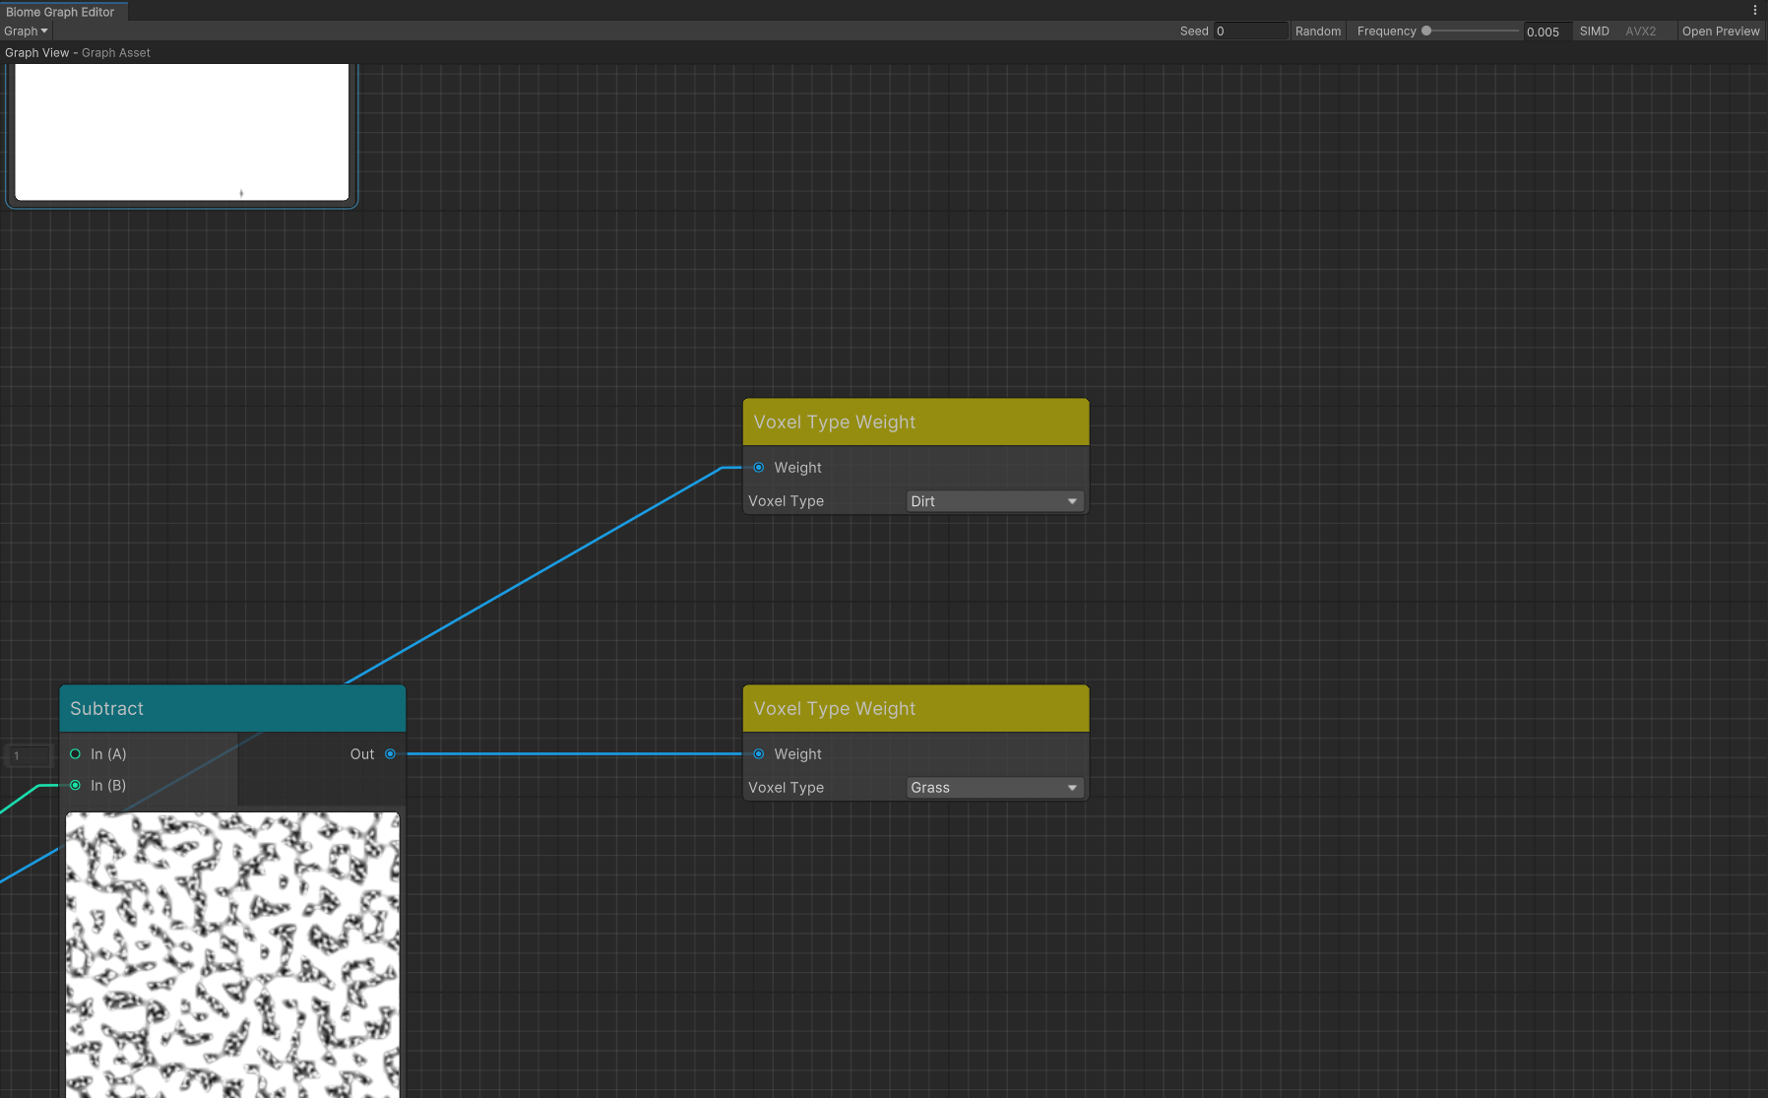
Task: Open the Graph dropdown menu
Action: tap(26, 32)
